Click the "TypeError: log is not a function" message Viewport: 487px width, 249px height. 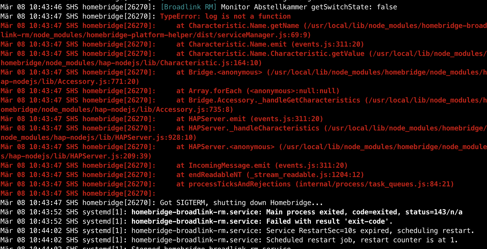[x=225, y=16]
